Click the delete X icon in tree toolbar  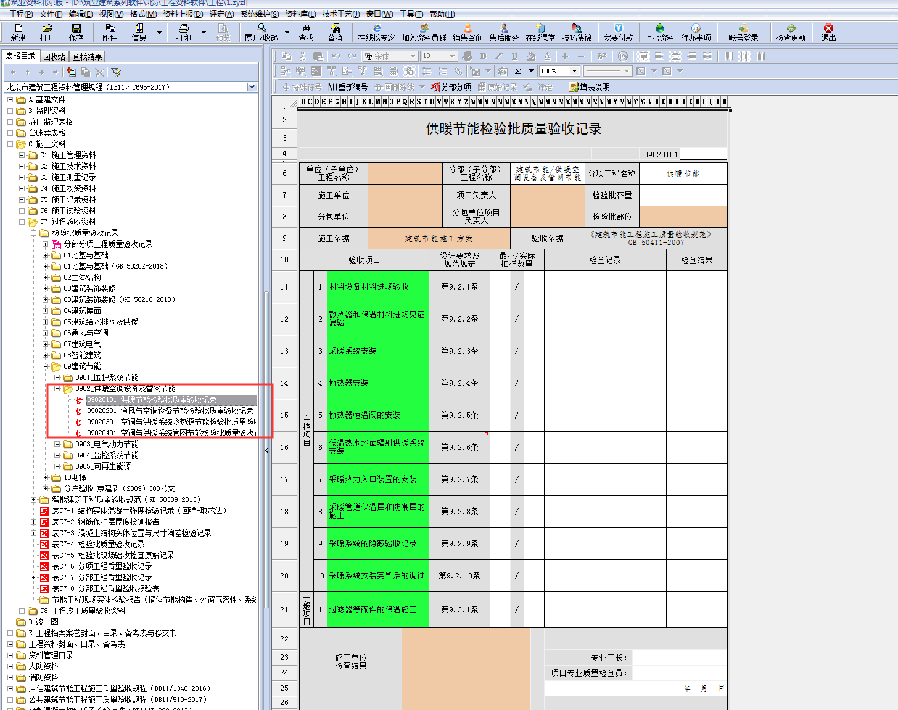tap(100, 72)
